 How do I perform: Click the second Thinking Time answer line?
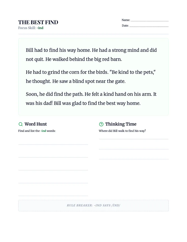point(134,149)
